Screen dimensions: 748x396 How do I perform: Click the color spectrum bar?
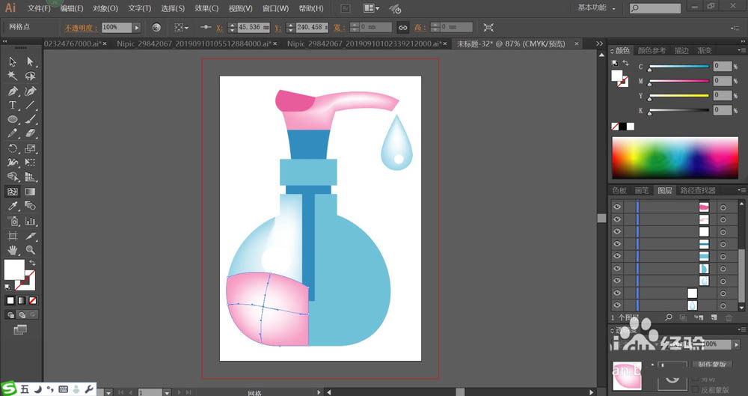[675, 158]
